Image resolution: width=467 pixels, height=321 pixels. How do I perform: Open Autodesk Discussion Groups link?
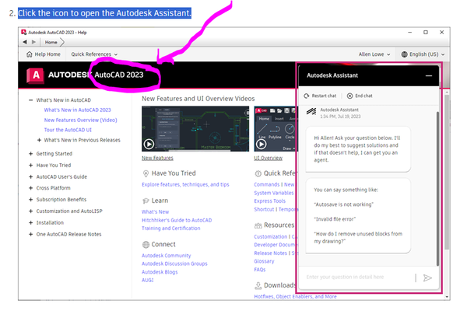[x=174, y=263]
